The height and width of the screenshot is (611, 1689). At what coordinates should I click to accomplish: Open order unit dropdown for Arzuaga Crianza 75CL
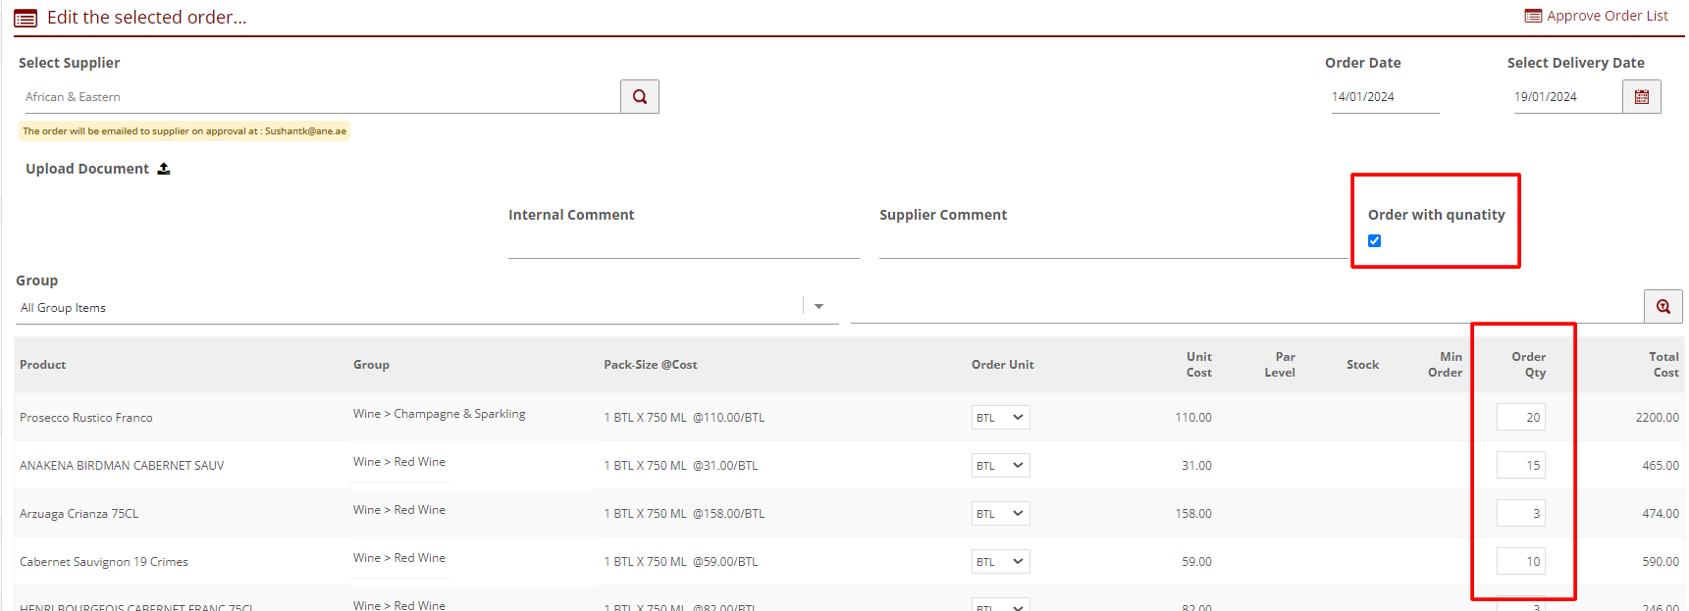point(1000,514)
